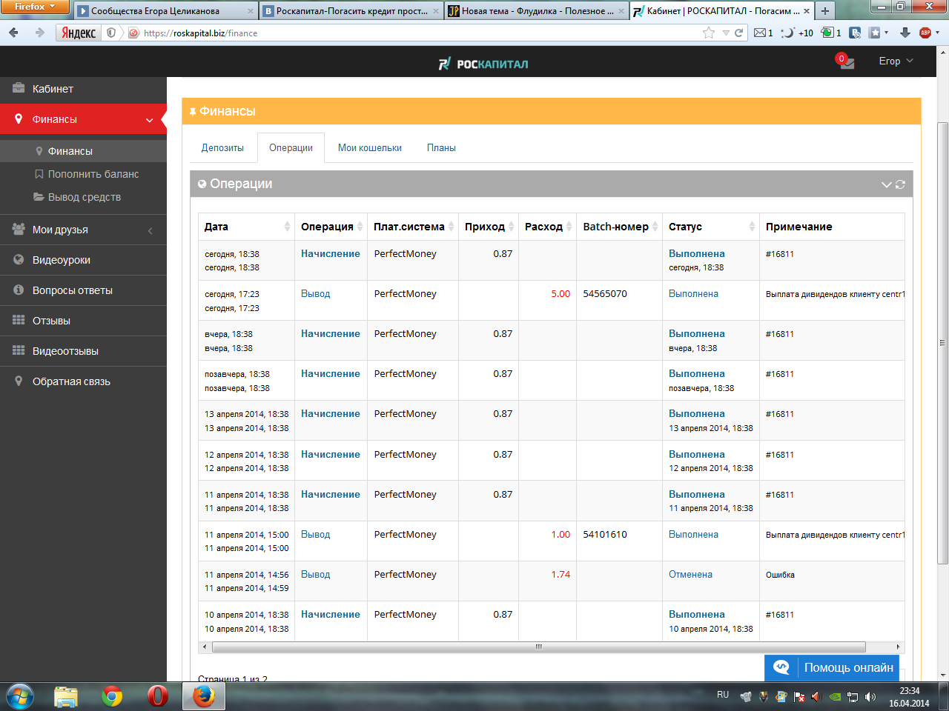Open a new browser tab with plus
Screen dimensions: 949x711
click(824, 10)
